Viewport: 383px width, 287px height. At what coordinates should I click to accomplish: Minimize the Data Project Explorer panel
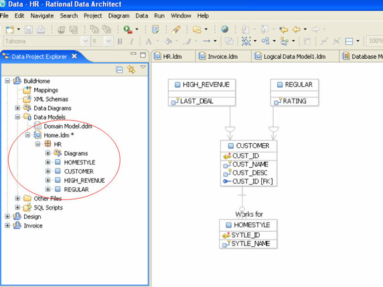(x=133, y=54)
